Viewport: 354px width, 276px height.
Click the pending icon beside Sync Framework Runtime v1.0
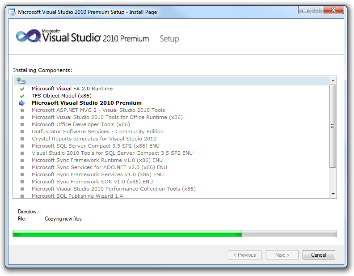pos(22,160)
